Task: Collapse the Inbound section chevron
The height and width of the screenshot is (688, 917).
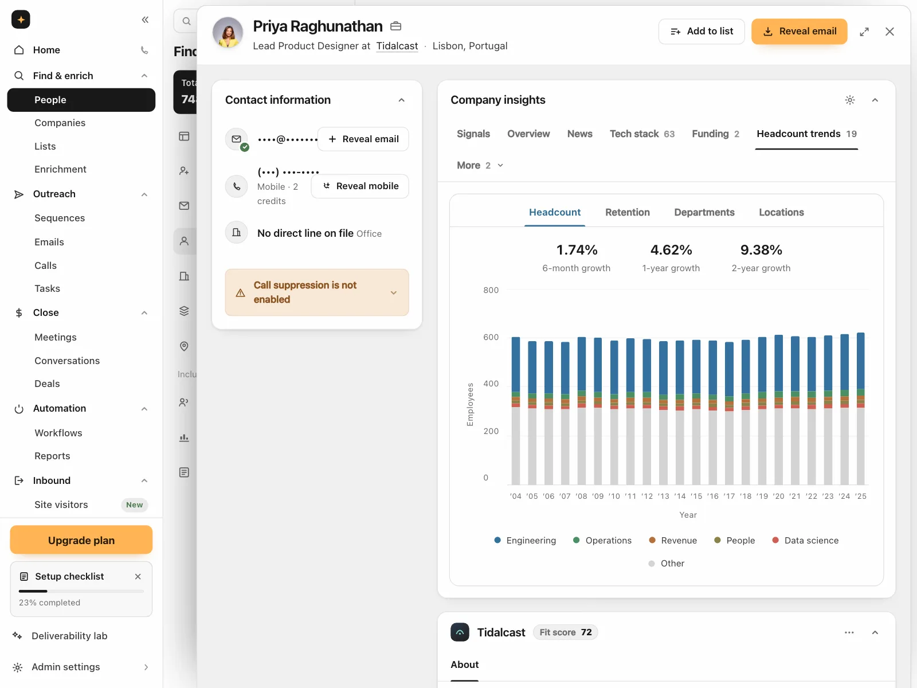Action: [144, 480]
